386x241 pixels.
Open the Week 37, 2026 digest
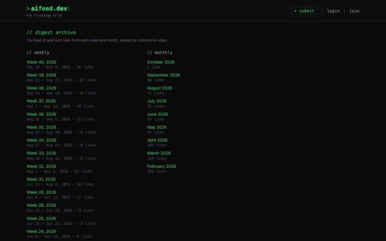(41, 101)
